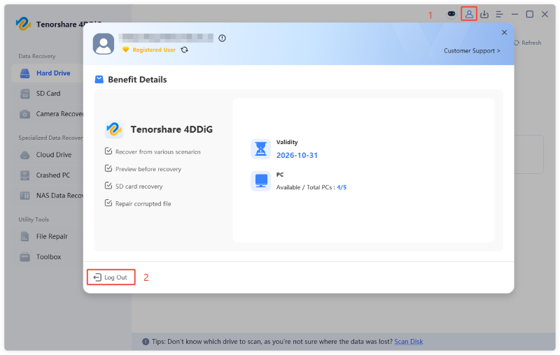Click the Repair corrupted file checkmark

click(108, 203)
